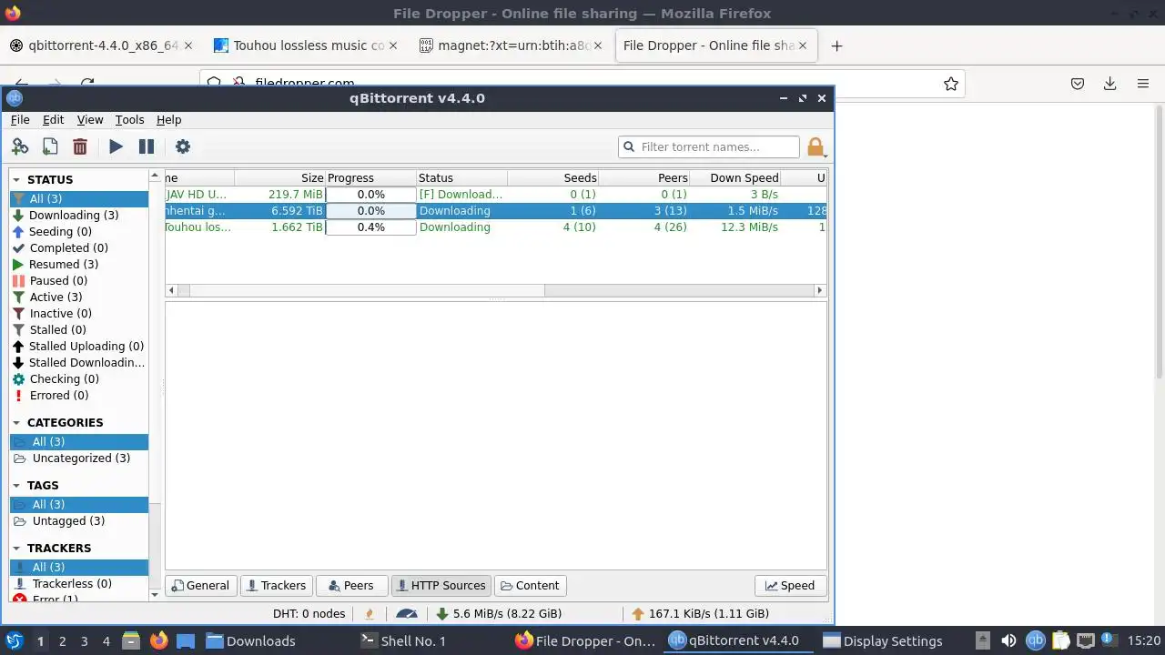1165x655 pixels.
Task: Open the Firefox hamburger application menu
Action: 1143,84
